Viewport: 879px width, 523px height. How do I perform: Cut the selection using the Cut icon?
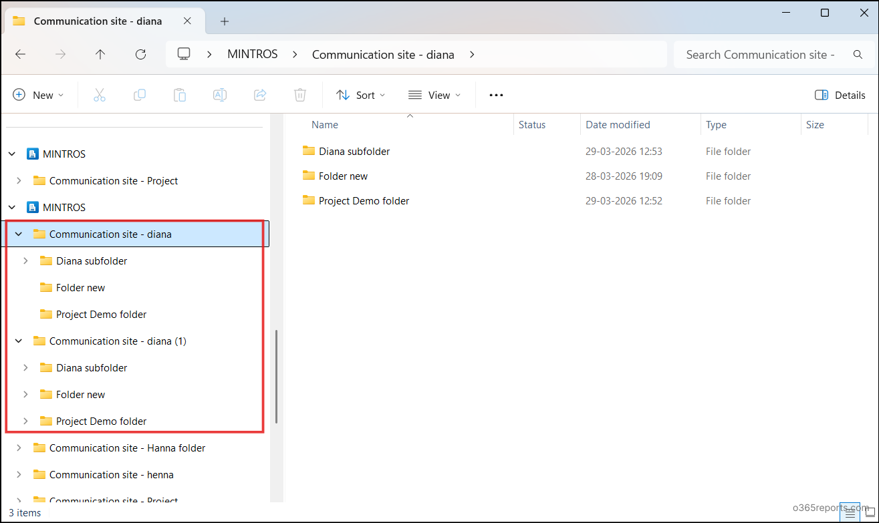99,94
